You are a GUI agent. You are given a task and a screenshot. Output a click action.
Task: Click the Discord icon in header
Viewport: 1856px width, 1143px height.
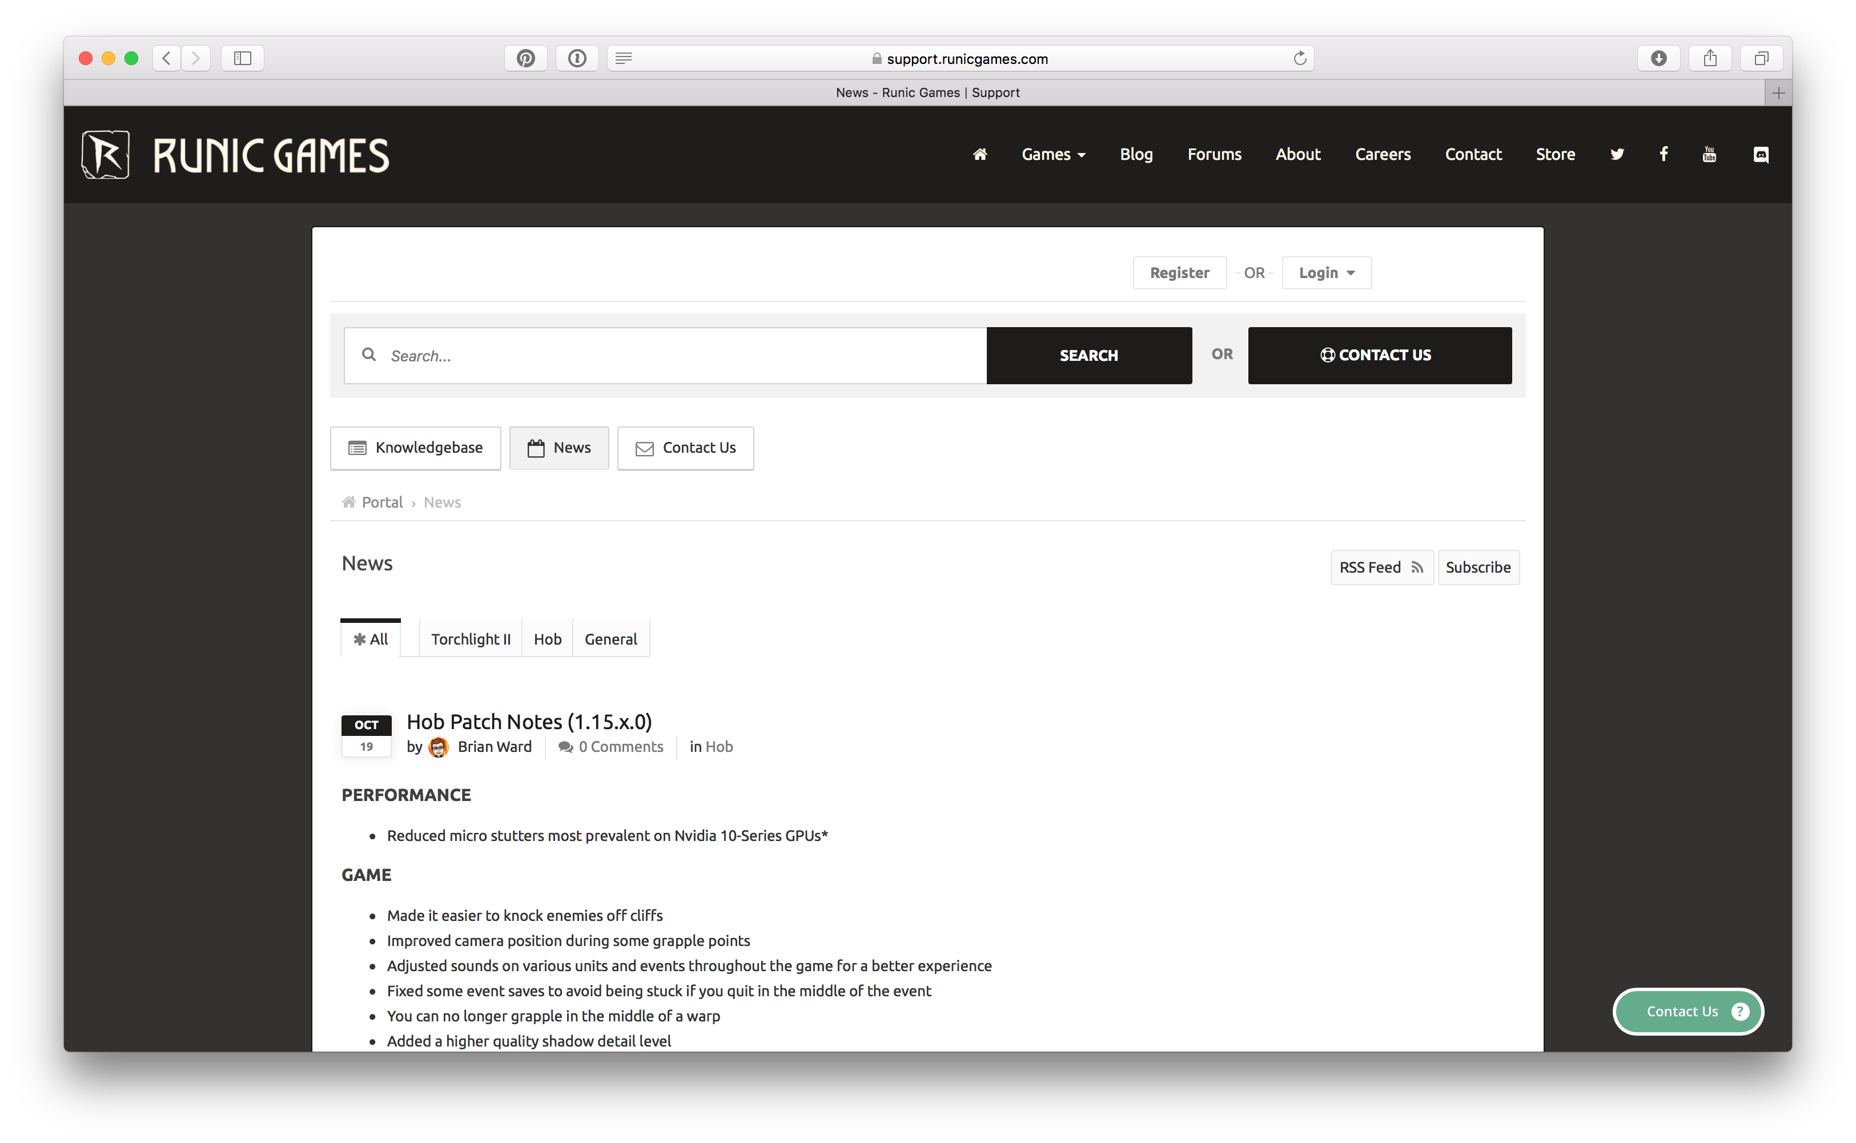click(1760, 154)
